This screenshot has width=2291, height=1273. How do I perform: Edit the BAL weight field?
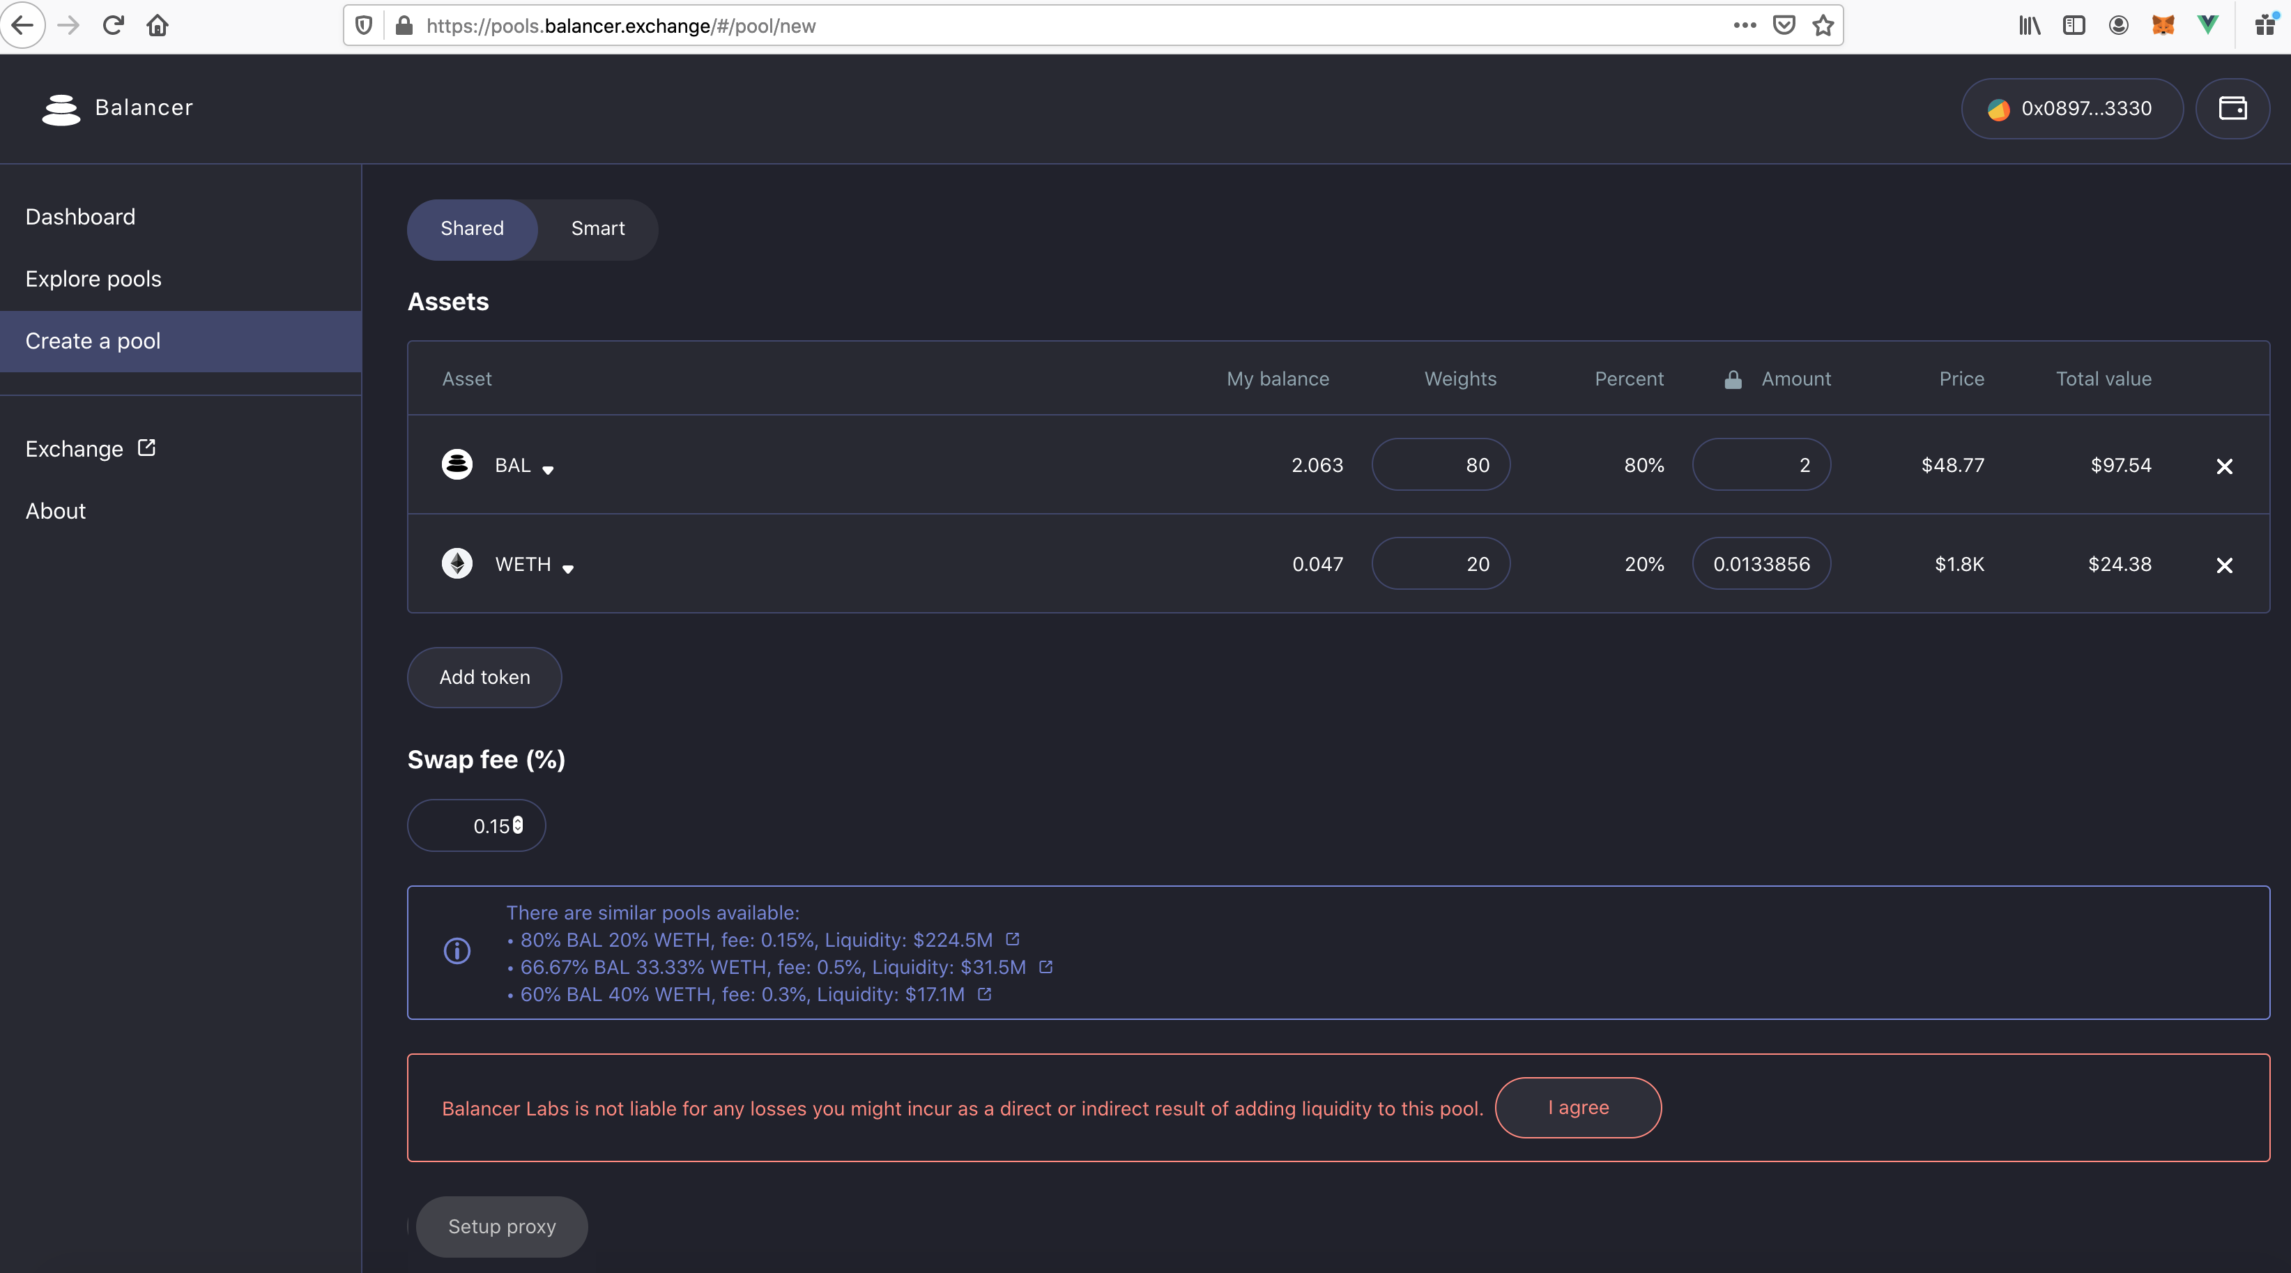pos(1441,465)
